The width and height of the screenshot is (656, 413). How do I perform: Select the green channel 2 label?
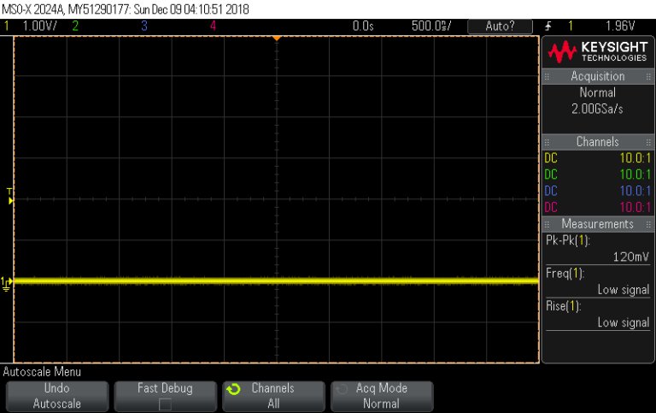[x=75, y=26]
